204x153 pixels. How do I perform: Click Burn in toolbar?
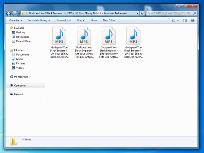coord(94,20)
